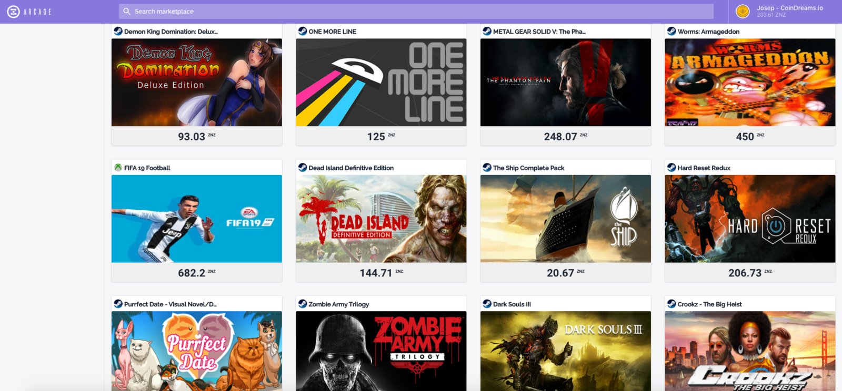Open the Hard Reset Redux title link
842x391 pixels.
(704, 168)
